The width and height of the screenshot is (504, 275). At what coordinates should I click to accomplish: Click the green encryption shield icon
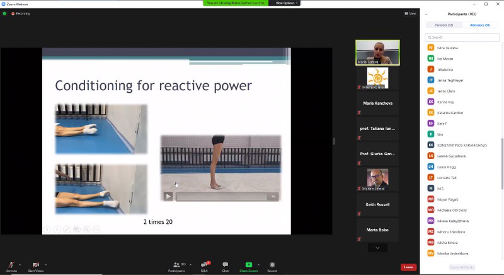tap(4, 13)
